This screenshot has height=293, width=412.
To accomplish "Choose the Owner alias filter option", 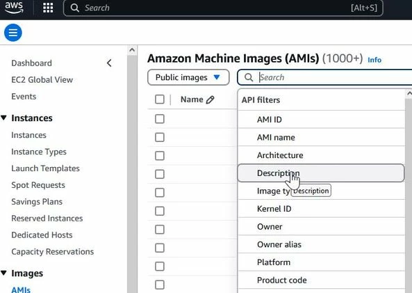I will (x=321, y=244).
